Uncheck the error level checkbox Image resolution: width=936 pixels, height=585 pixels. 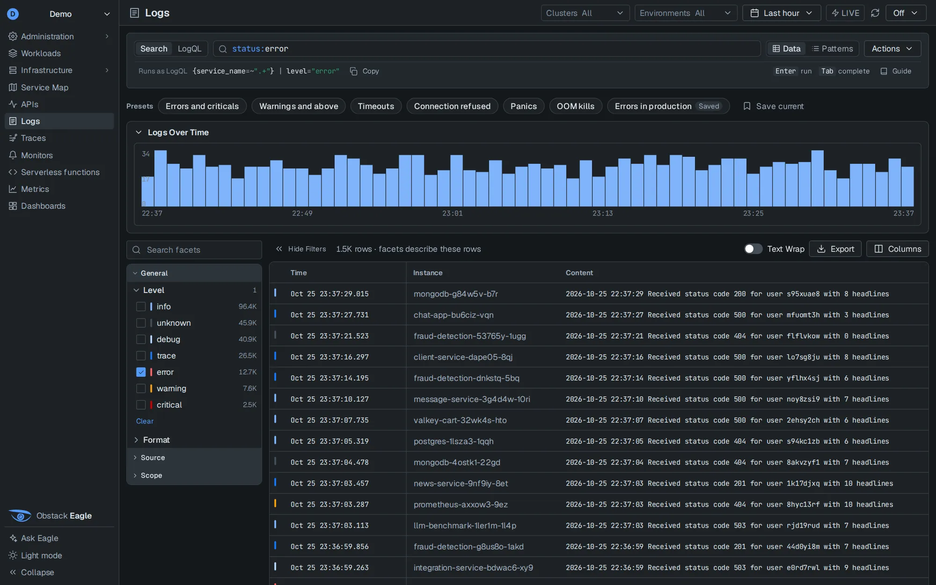141,372
